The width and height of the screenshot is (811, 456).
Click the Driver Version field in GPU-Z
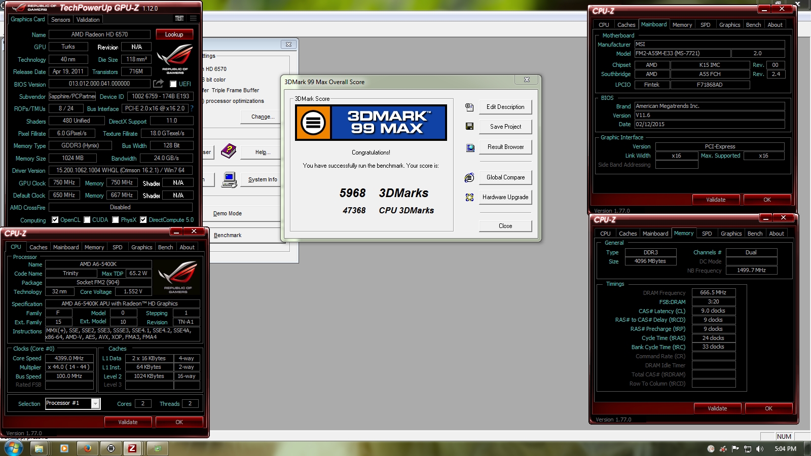(121, 170)
